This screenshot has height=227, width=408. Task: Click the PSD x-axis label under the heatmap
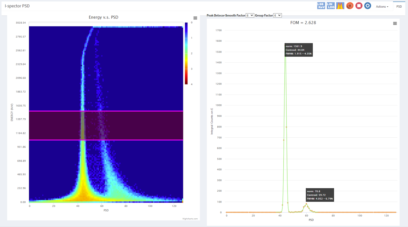tap(106, 210)
